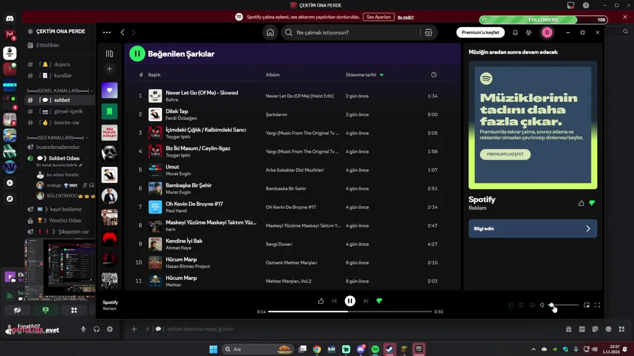Open Spotify miniplayer icon
Viewport: 634px width, 356px height.
pos(586,305)
